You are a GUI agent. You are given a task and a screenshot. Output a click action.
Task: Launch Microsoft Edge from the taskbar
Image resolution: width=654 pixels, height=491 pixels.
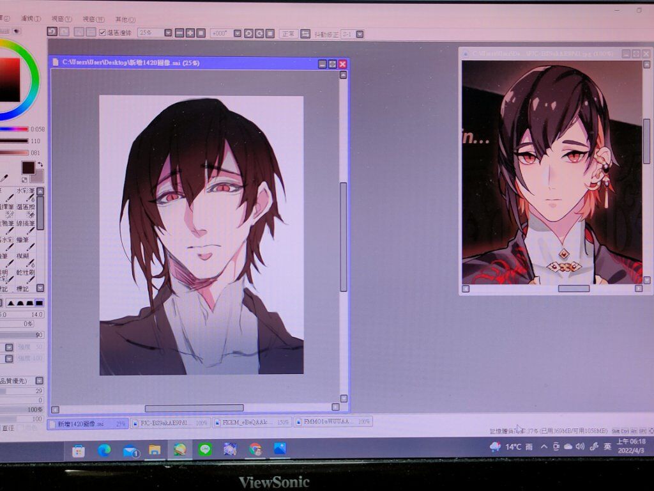tap(104, 450)
